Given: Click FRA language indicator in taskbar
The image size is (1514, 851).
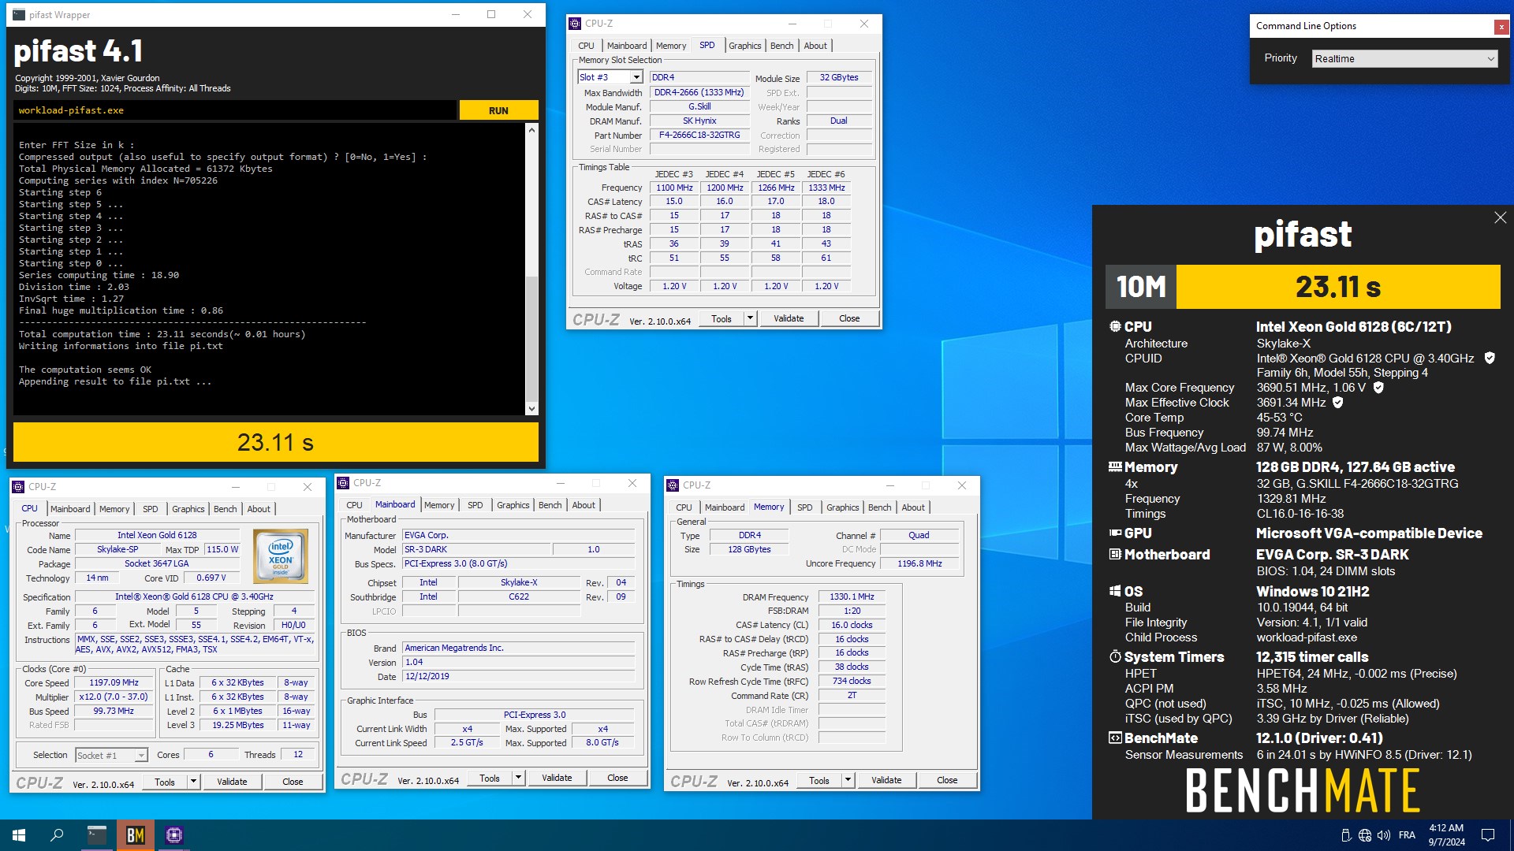Looking at the screenshot, I should click(x=1407, y=835).
